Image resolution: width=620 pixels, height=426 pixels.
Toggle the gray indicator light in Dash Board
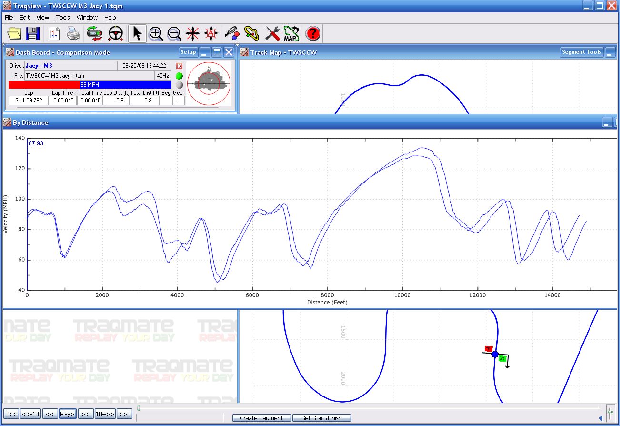tap(179, 85)
